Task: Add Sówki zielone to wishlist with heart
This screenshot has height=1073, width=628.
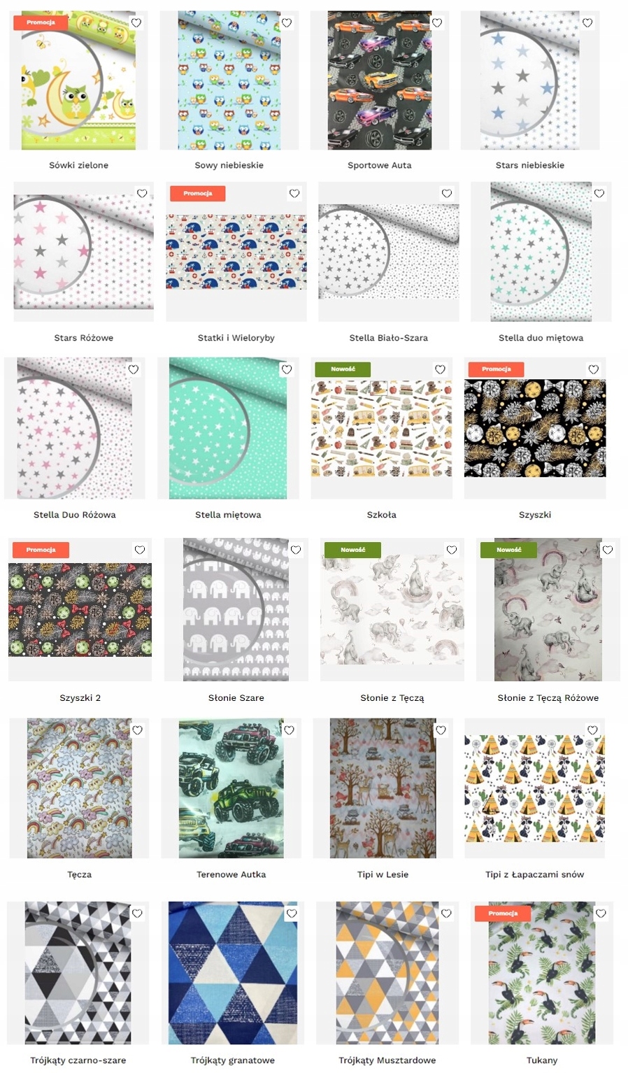Action: pyautogui.click(x=136, y=23)
